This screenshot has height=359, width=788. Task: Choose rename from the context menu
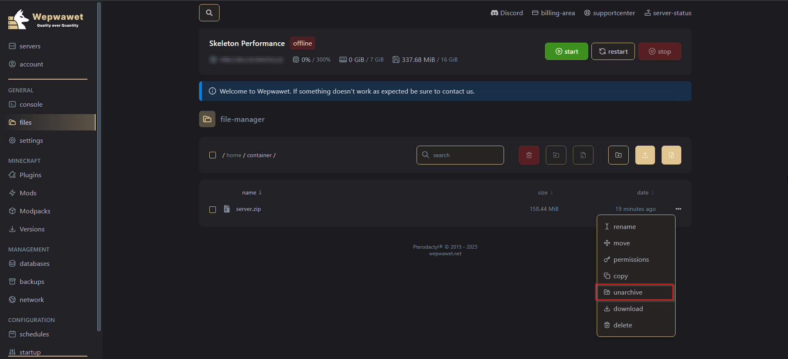pos(636,226)
